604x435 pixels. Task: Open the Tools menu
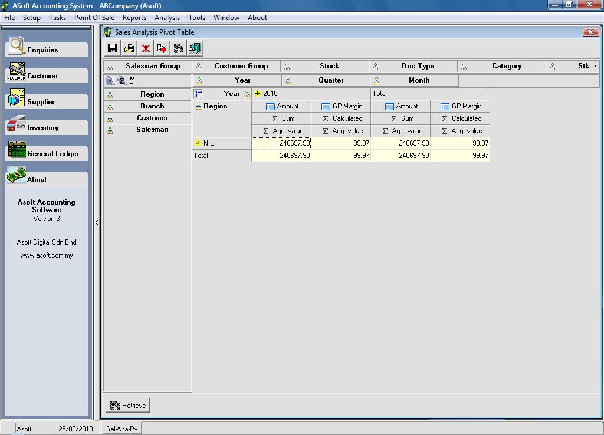(x=196, y=18)
